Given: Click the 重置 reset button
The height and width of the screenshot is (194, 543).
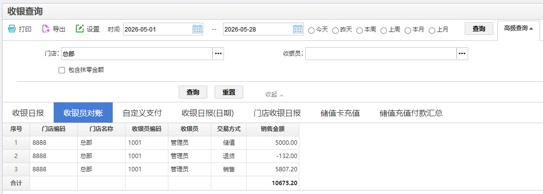Looking at the screenshot, I should pos(229,92).
